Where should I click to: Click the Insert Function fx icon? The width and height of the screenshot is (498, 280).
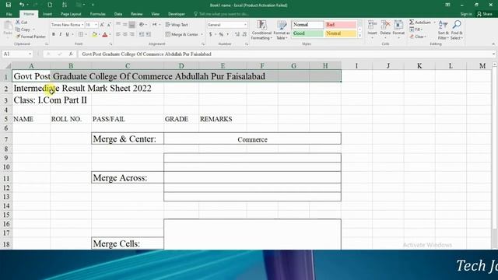pyautogui.click(x=71, y=54)
